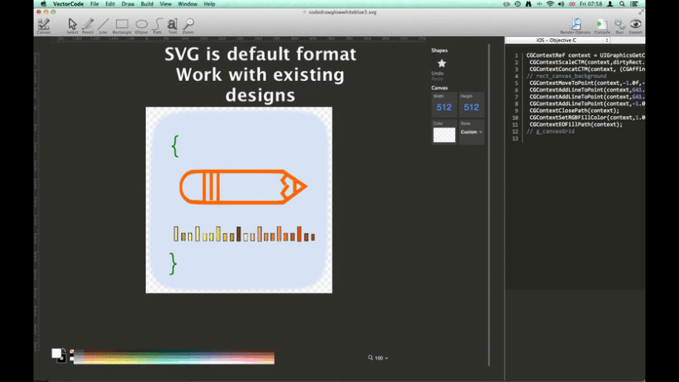This screenshot has width=679, height=382.
Task: Open Notification Center list icon
Action: pyautogui.click(x=634, y=4)
